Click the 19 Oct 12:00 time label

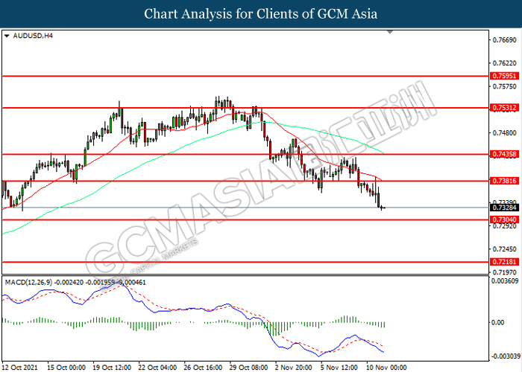tap(112, 367)
